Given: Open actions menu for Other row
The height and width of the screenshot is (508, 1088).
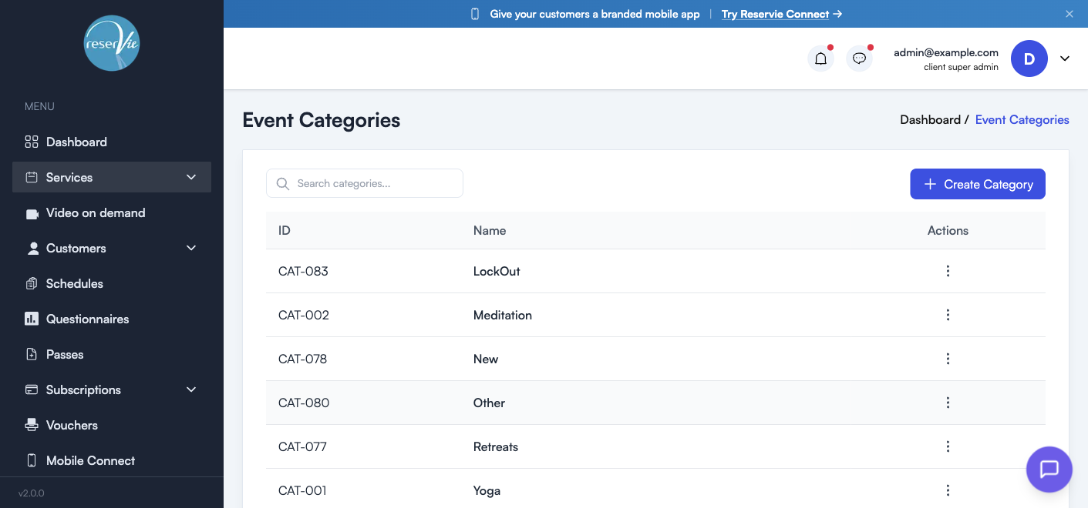Looking at the screenshot, I should [948, 403].
